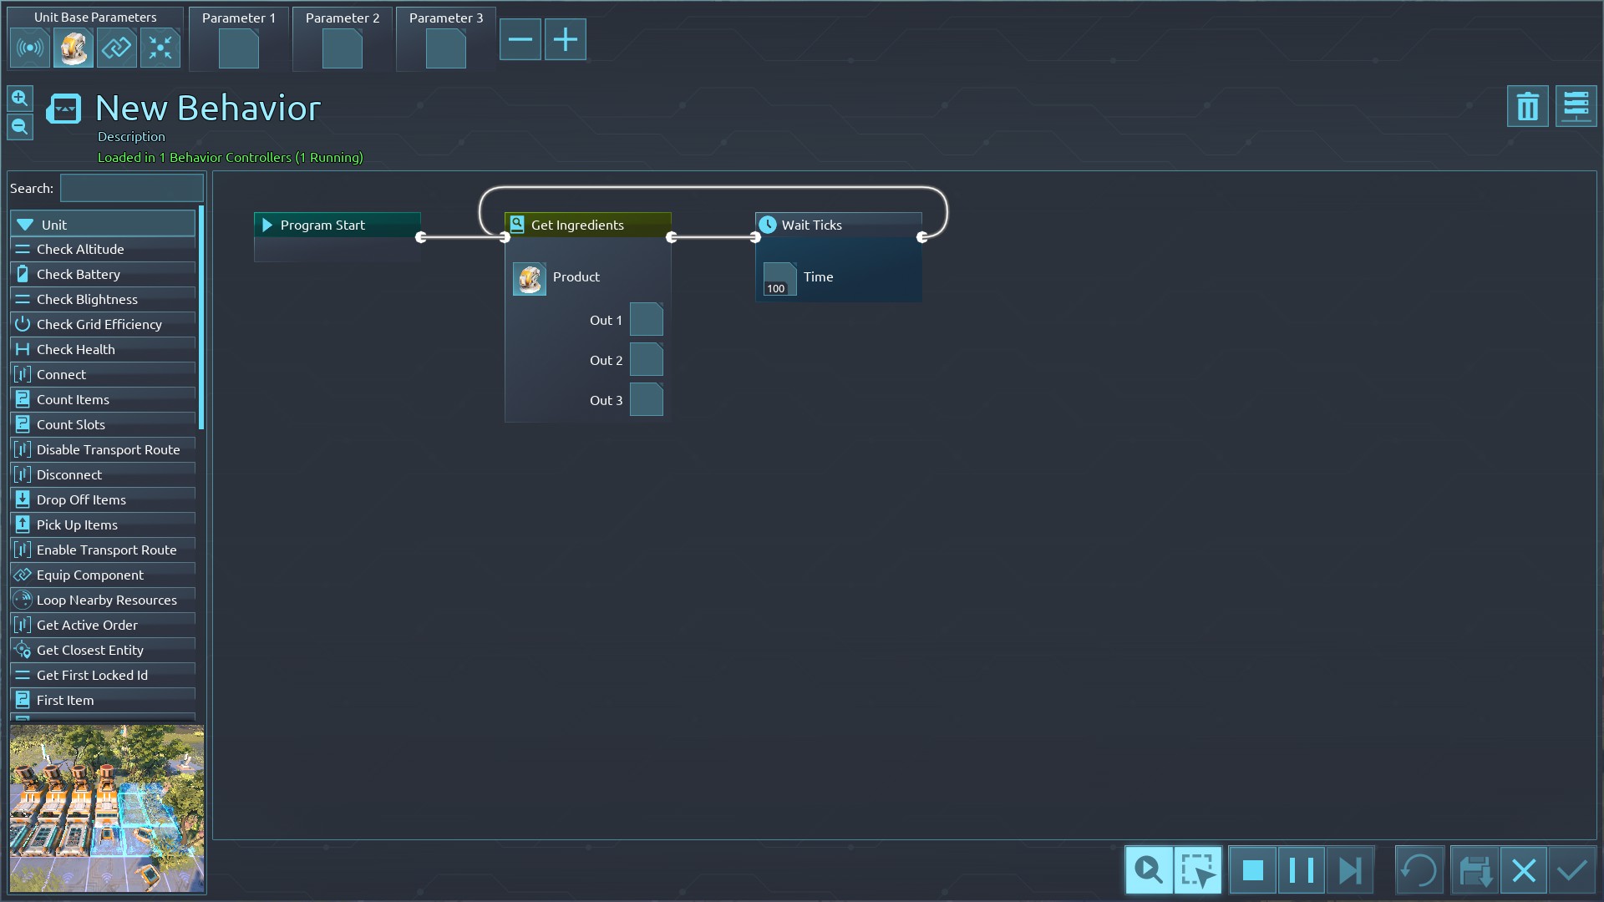Pause the running behavior
The height and width of the screenshot is (902, 1604).
tap(1301, 871)
